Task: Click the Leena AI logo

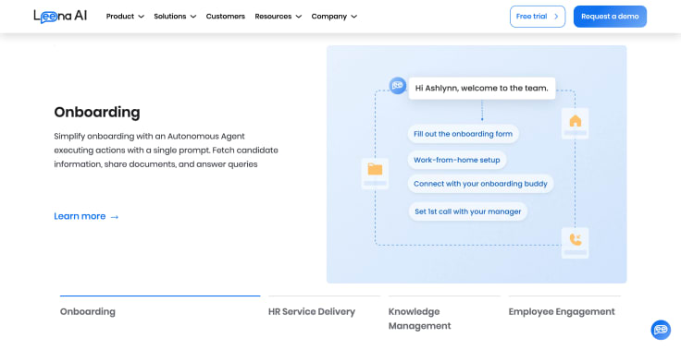Action: click(x=60, y=17)
